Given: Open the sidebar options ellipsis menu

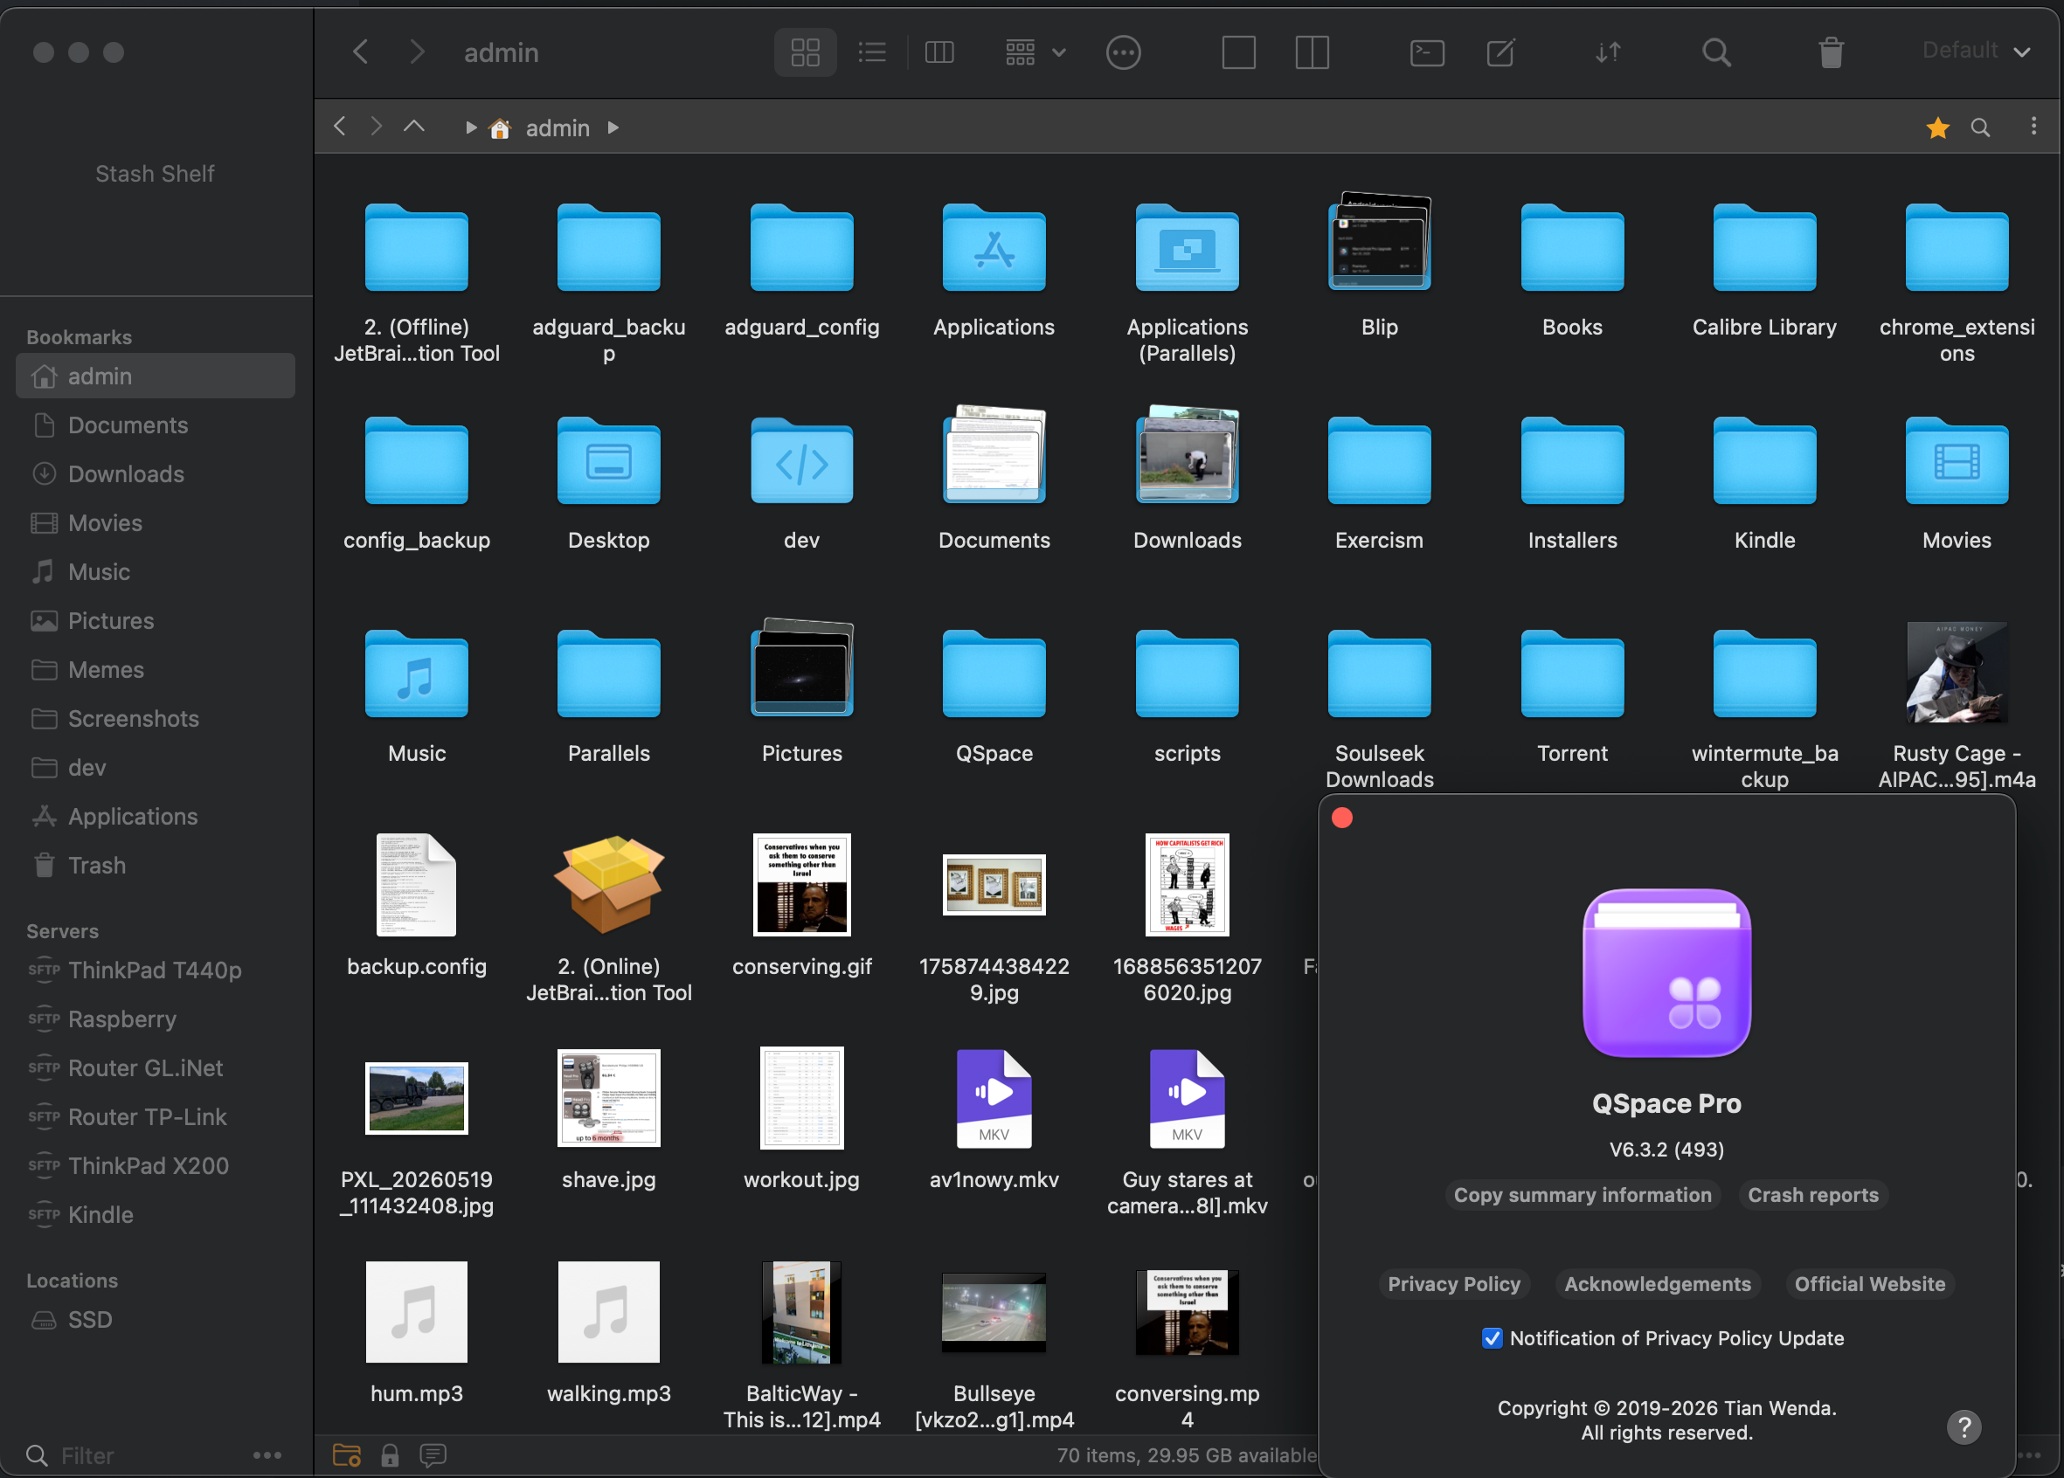Looking at the screenshot, I should click(x=267, y=1455).
